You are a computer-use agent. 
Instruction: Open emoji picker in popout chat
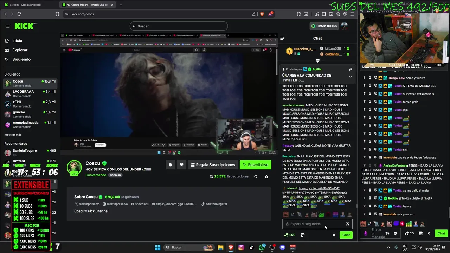(x=396, y=233)
